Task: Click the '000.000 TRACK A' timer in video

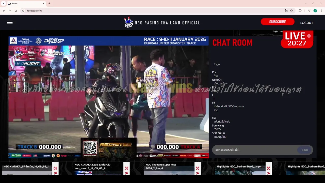Action: [179, 147]
